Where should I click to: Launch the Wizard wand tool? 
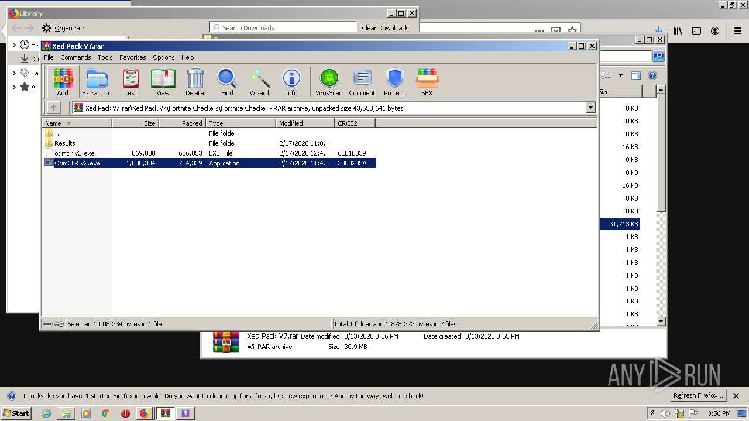pyautogui.click(x=259, y=82)
